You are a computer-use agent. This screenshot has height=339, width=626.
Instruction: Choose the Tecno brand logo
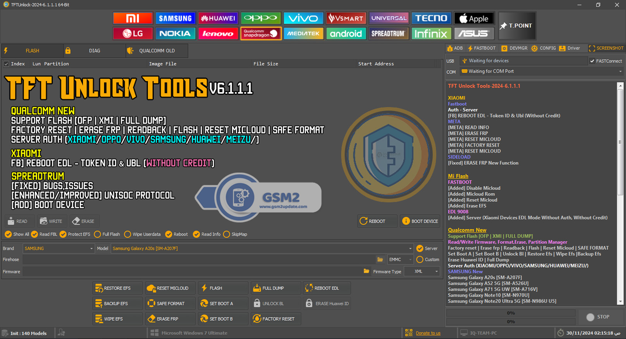click(x=431, y=18)
